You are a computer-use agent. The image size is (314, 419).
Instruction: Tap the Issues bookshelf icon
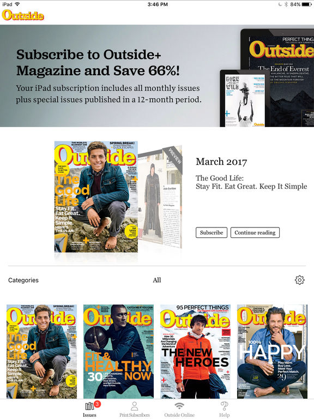[89, 406]
